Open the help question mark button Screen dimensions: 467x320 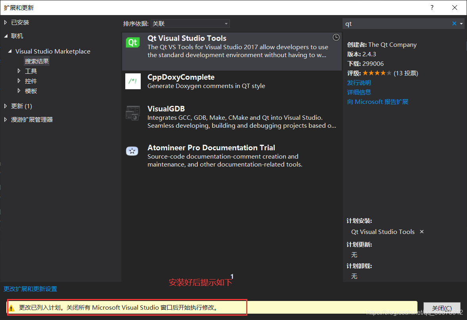pos(432,8)
